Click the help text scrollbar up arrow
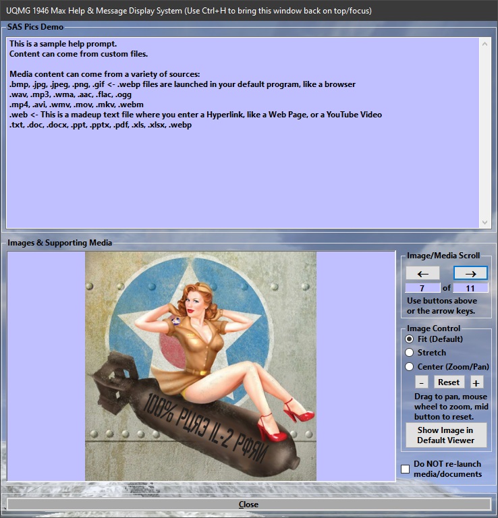 [485, 44]
